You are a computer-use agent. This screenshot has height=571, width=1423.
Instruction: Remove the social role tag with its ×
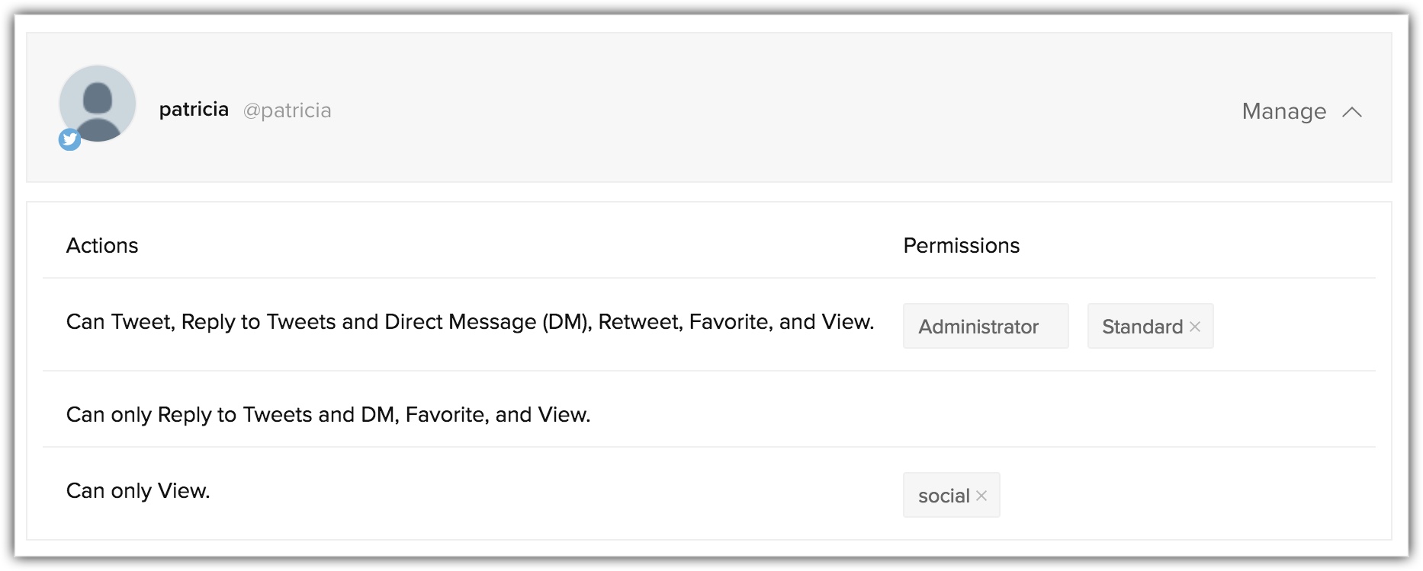(x=981, y=496)
